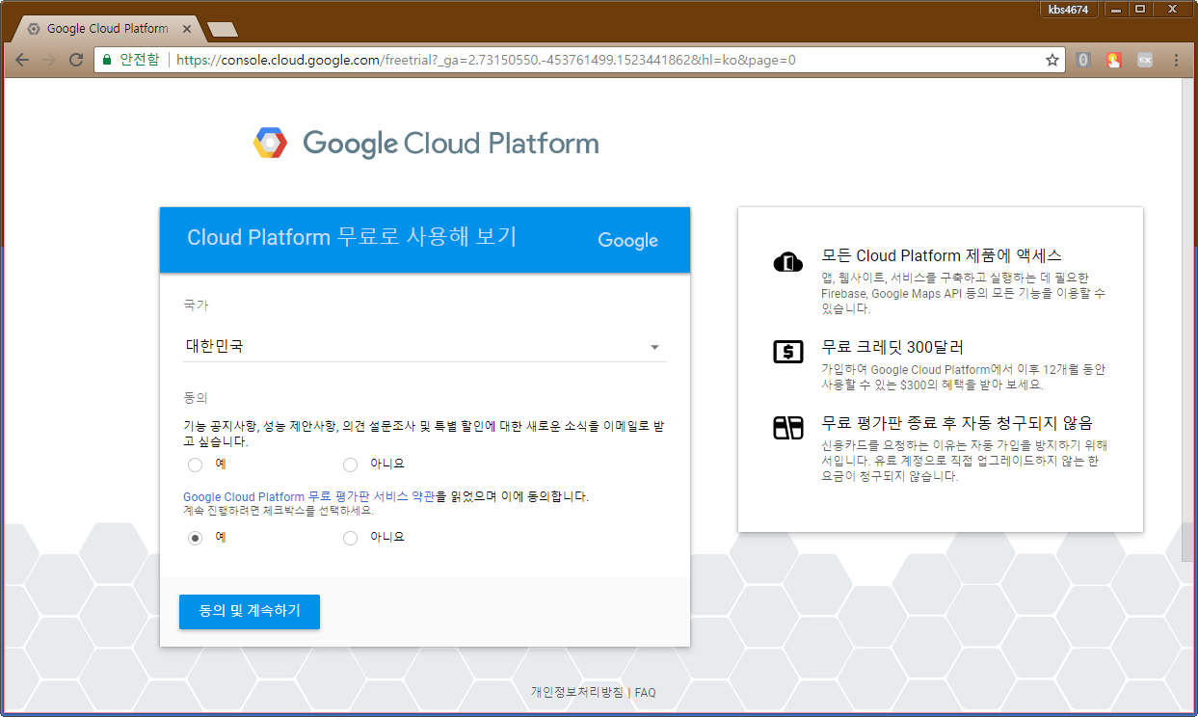Open a new browser tab
This screenshot has height=717, width=1198.
[222, 29]
